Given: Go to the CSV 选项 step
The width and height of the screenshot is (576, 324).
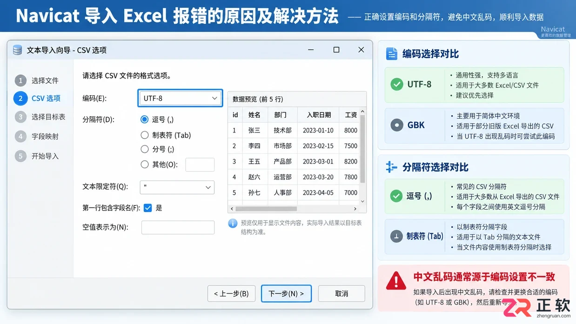Looking at the screenshot, I should [x=46, y=99].
